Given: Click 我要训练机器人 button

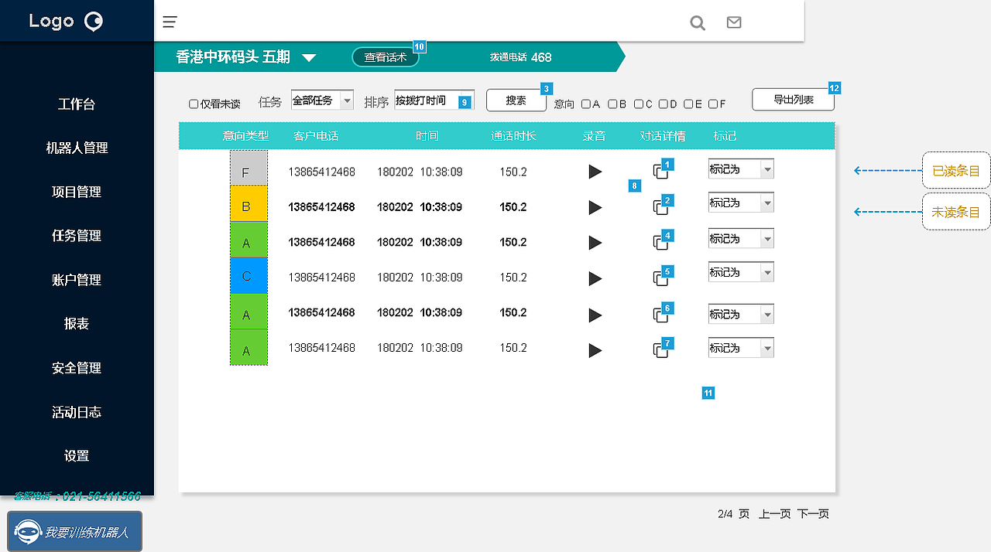Looking at the screenshot, I should [x=75, y=531].
